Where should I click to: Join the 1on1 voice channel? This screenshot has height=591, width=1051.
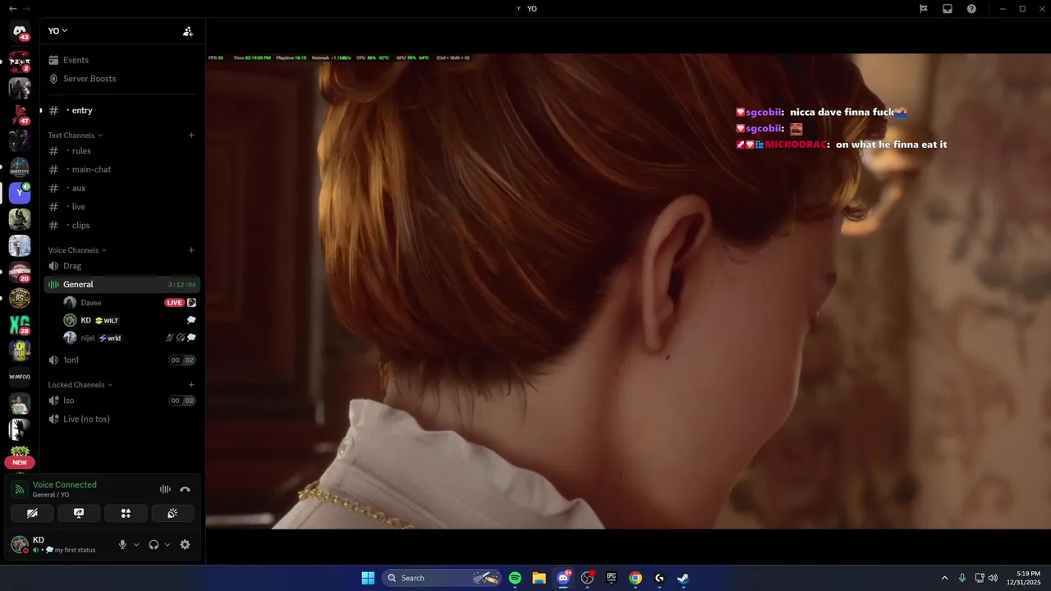click(122, 360)
